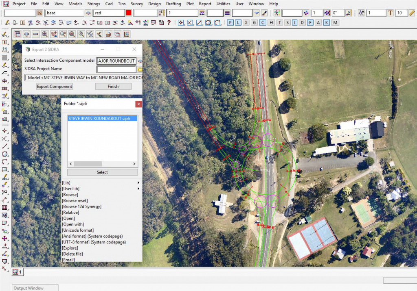The height and width of the screenshot is (291, 417).
Task: Click the red question mark help icon
Action: click(x=169, y=23)
